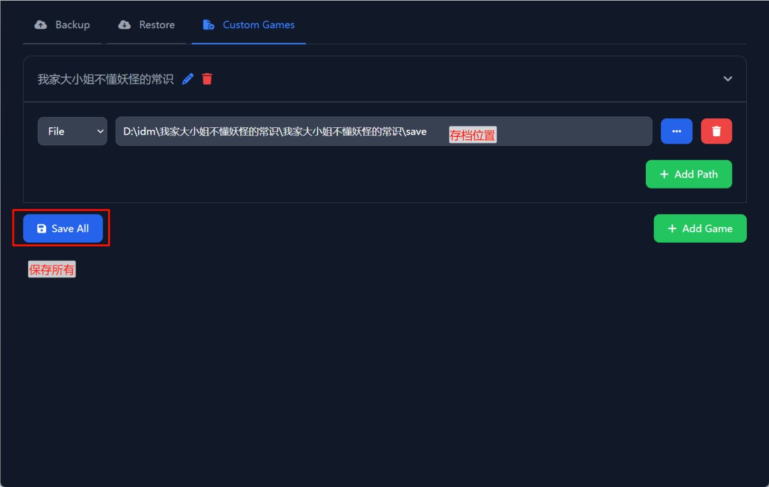The image size is (769, 487).
Task: Click the Add Game button
Action: [700, 228]
